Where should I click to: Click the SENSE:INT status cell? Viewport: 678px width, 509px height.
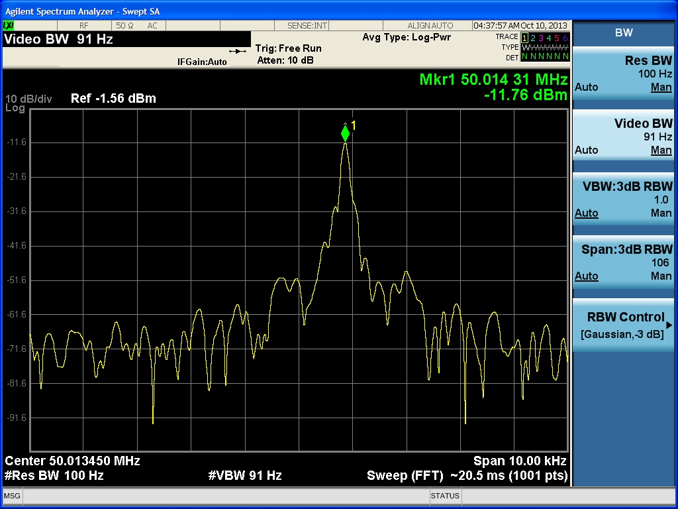coord(307,26)
